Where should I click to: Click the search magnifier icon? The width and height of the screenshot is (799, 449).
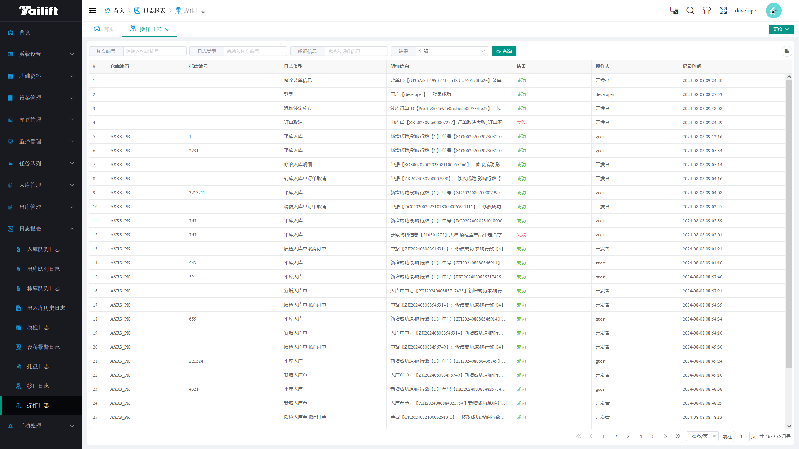[x=690, y=11]
